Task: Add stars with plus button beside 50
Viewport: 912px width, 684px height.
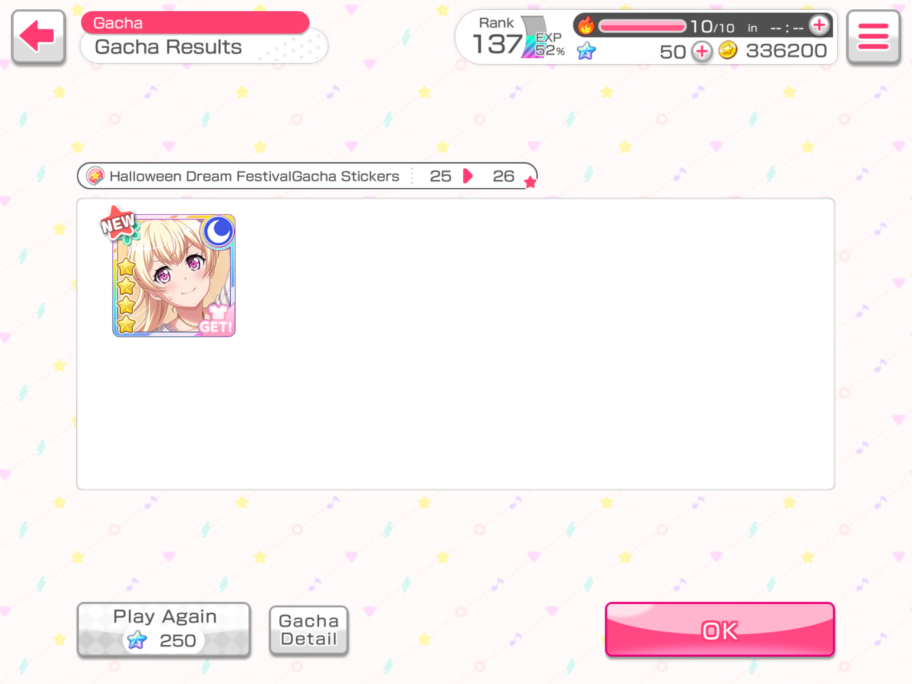Action: coord(702,52)
